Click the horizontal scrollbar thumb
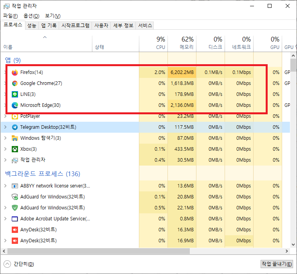This screenshot has width=297, height=274. click(x=99, y=251)
